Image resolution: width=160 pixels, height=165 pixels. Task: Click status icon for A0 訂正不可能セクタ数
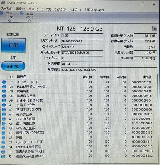(x=4, y=100)
